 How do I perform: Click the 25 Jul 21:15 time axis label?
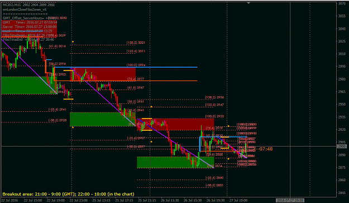click(147, 200)
